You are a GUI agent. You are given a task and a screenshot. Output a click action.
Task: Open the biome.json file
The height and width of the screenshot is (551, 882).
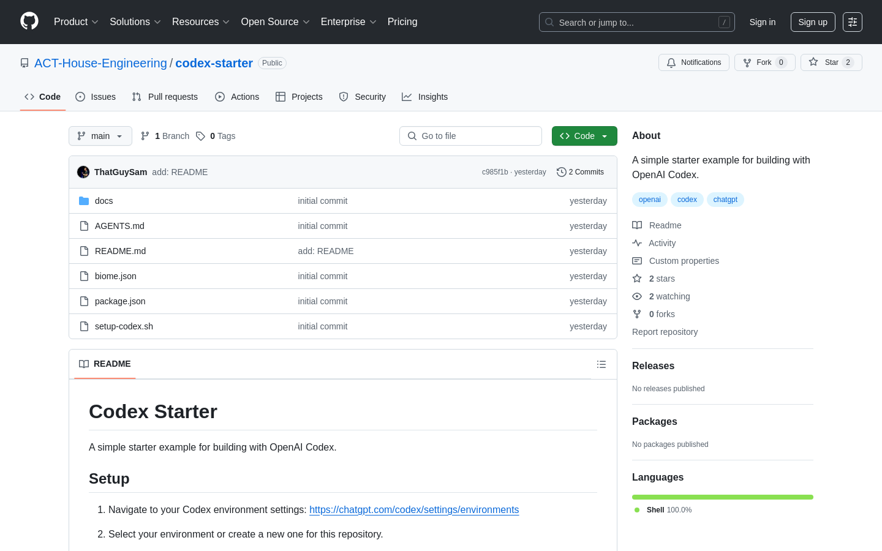(x=116, y=276)
